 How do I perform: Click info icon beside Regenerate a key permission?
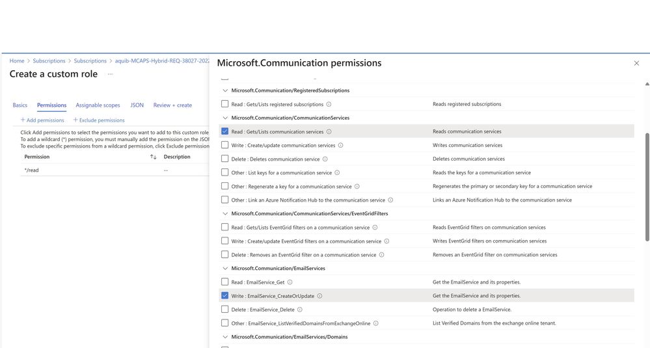pyautogui.click(x=357, y=187)
